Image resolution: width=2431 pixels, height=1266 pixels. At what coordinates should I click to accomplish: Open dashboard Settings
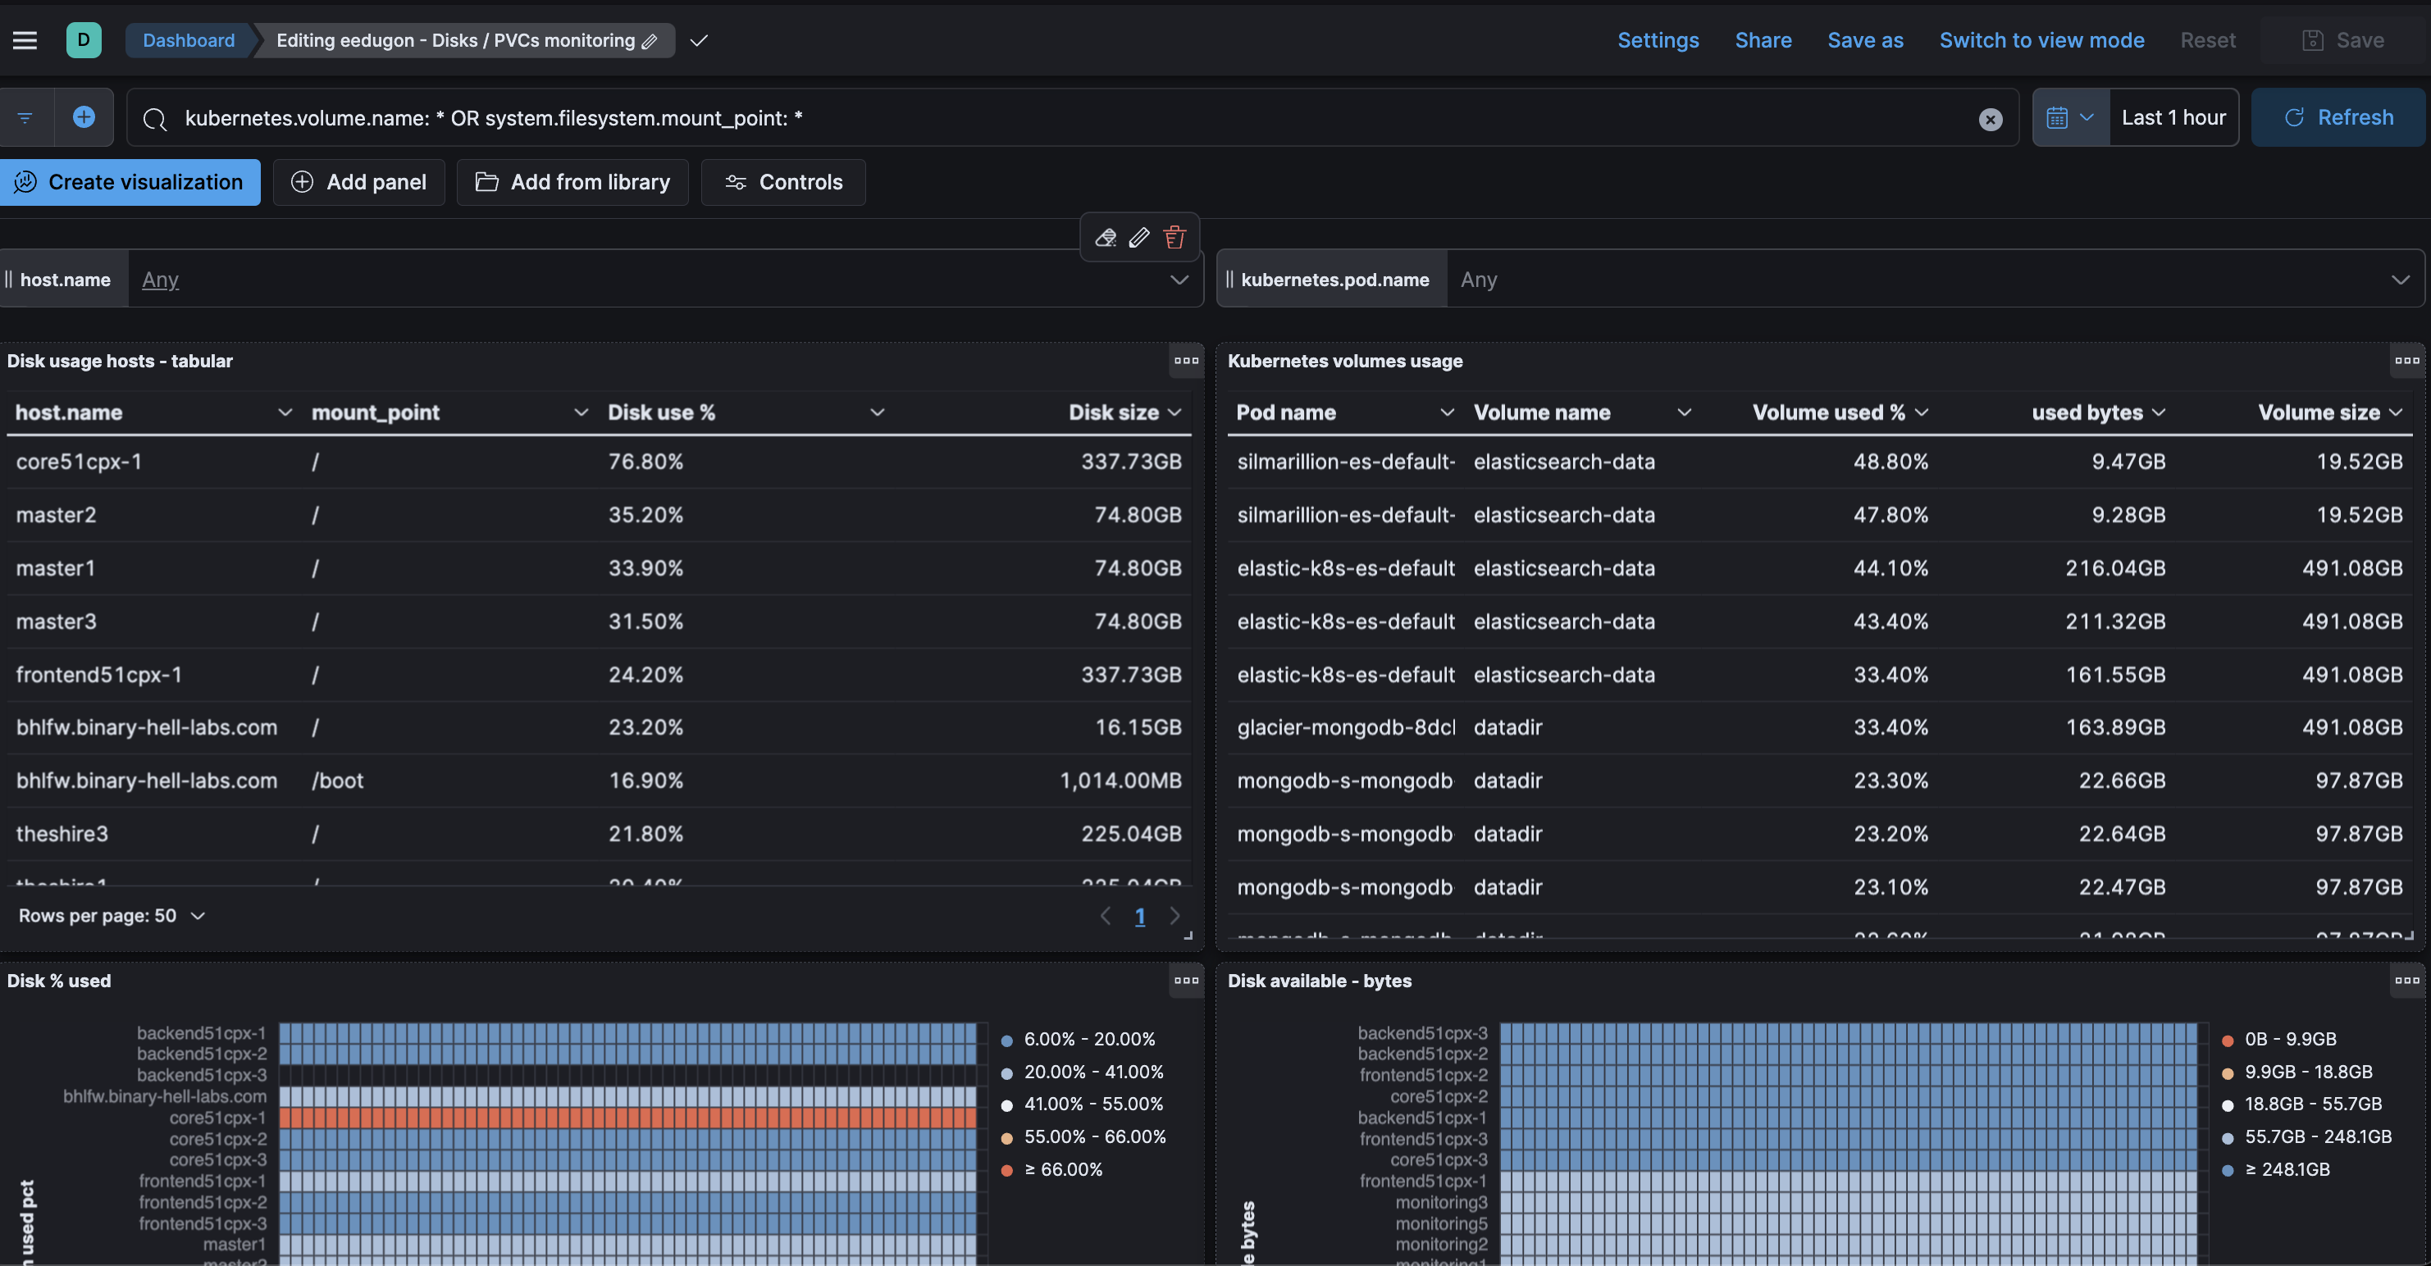coord(1658,40)
